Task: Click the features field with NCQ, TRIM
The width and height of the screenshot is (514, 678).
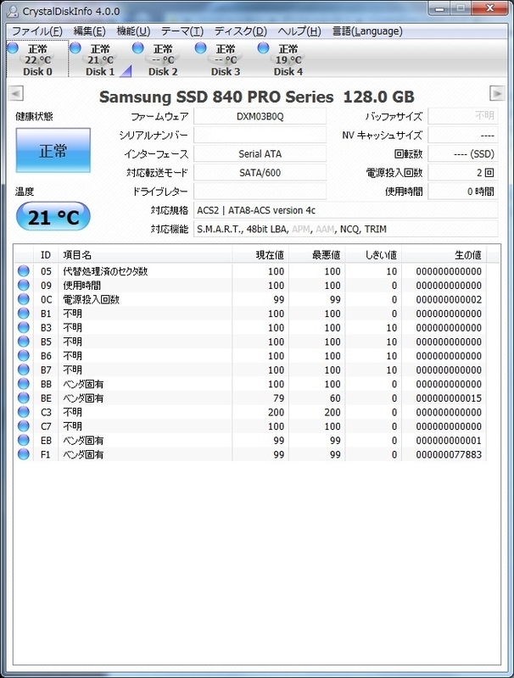Action: 346,229
